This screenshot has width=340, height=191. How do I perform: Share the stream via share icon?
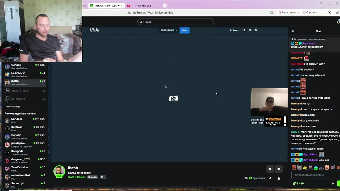point(270,178)
